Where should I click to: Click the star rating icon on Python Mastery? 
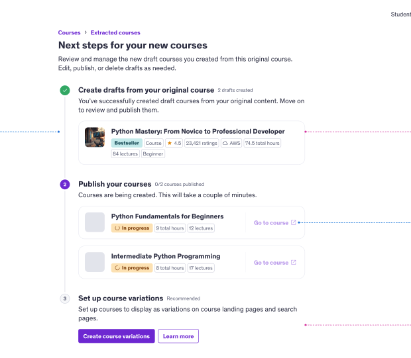click(170, 143)
